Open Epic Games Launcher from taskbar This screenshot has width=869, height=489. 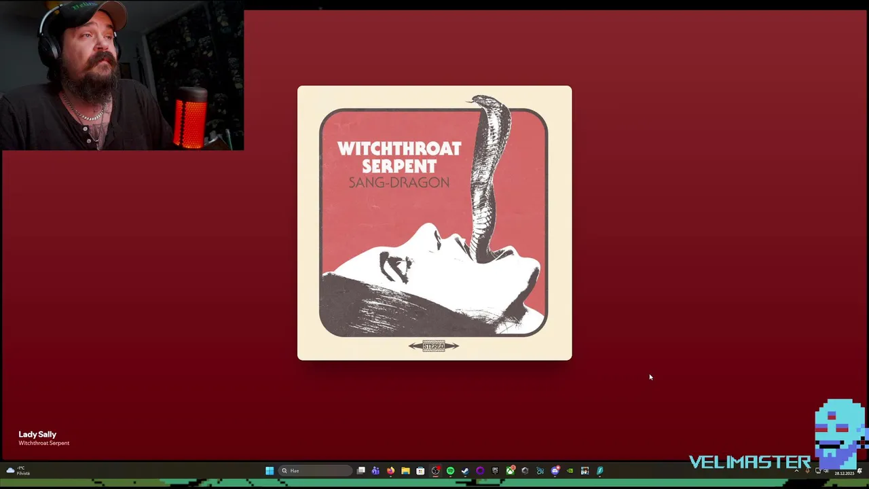(x=495, y=471)
